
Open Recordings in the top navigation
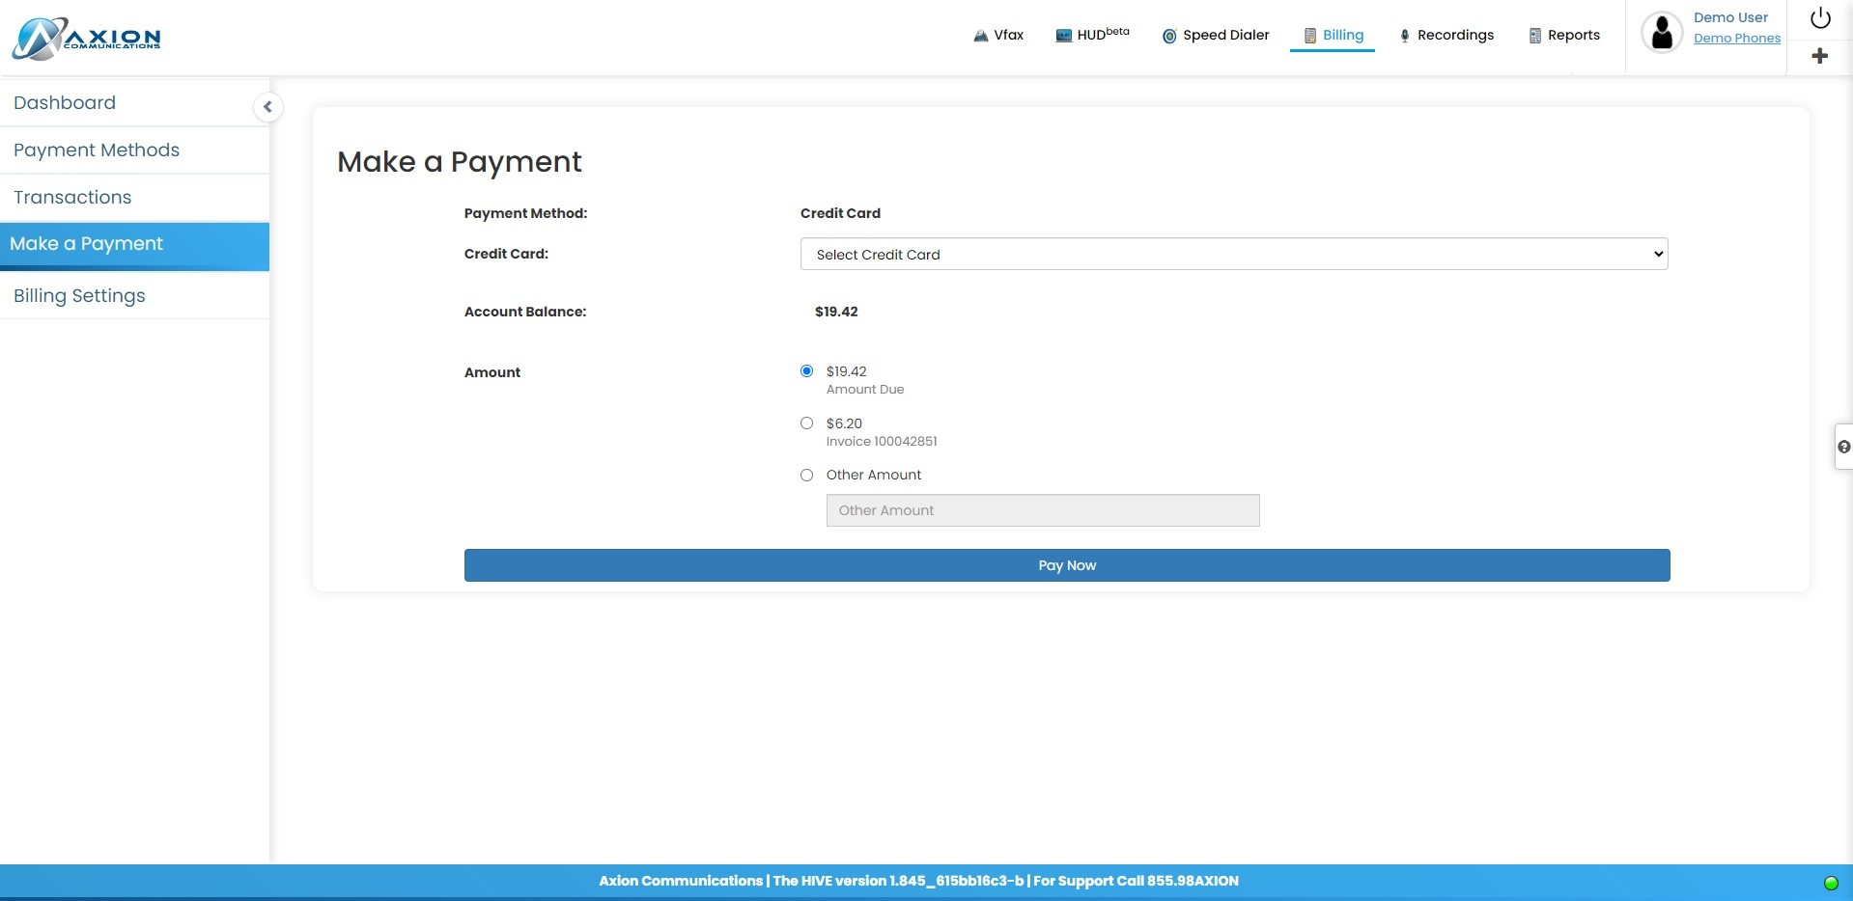point(1446,35)
